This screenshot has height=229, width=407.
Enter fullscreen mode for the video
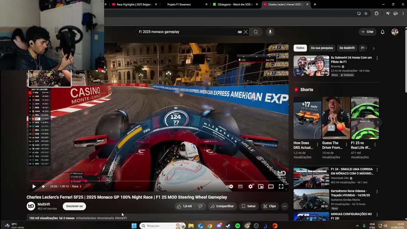[281, 187]
